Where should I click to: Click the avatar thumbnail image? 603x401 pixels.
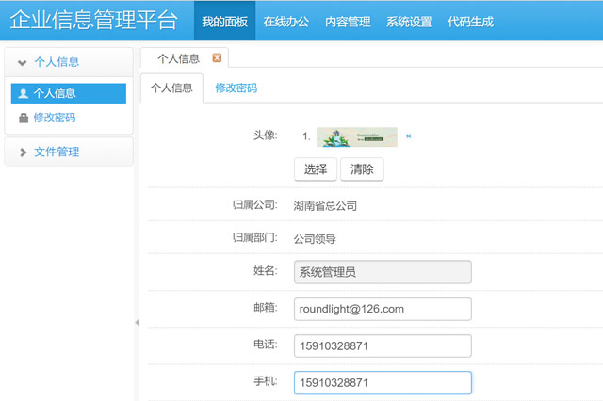[356, 136]
